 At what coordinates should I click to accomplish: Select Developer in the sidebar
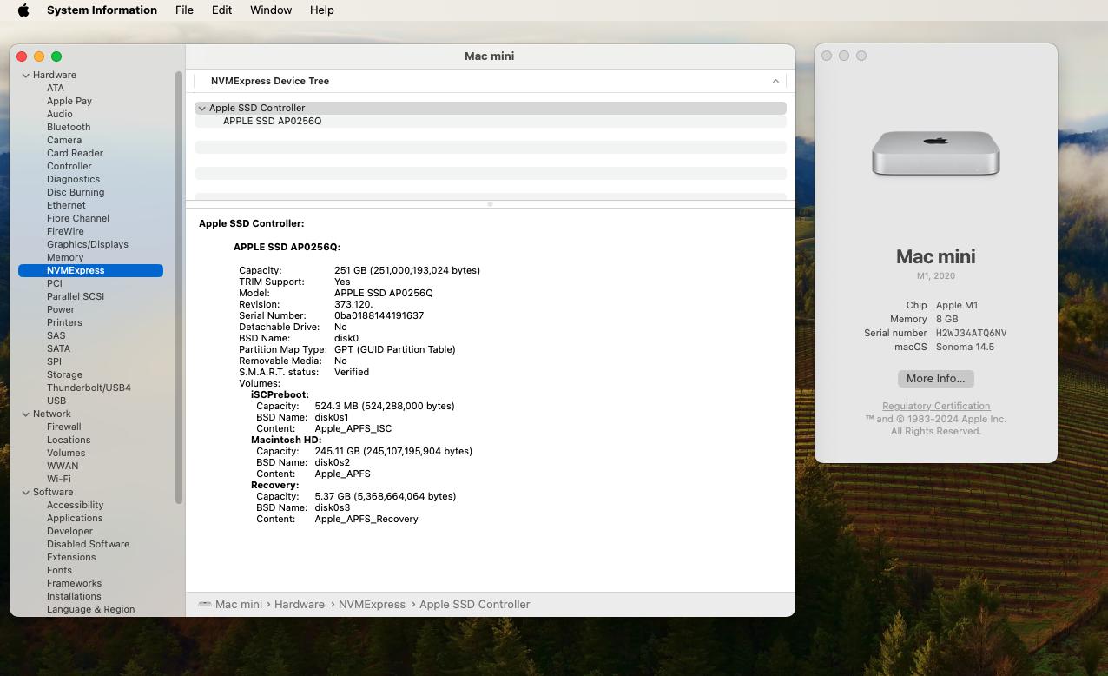(x=69, y=531)
